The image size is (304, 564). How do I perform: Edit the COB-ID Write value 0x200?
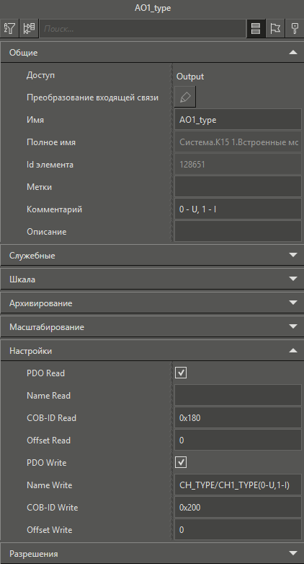(x=238, y=507)
